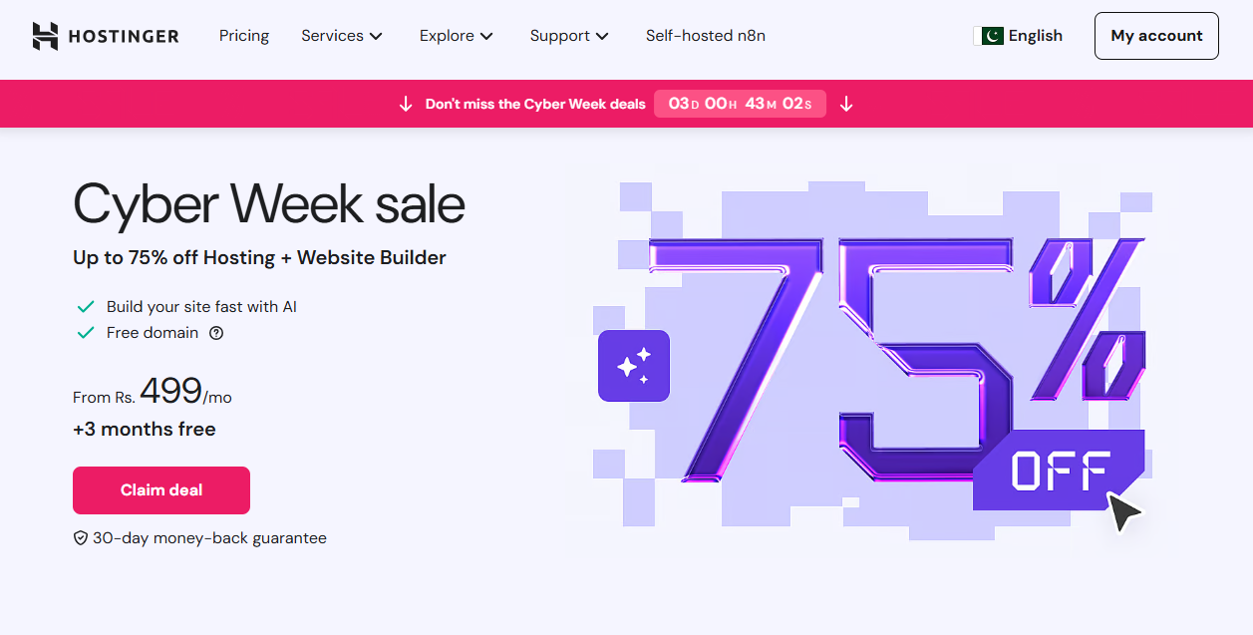This screenshot has width=1253, height=635.
Task: Open the Explore dropdown
Action: click(x=456, y=35)
